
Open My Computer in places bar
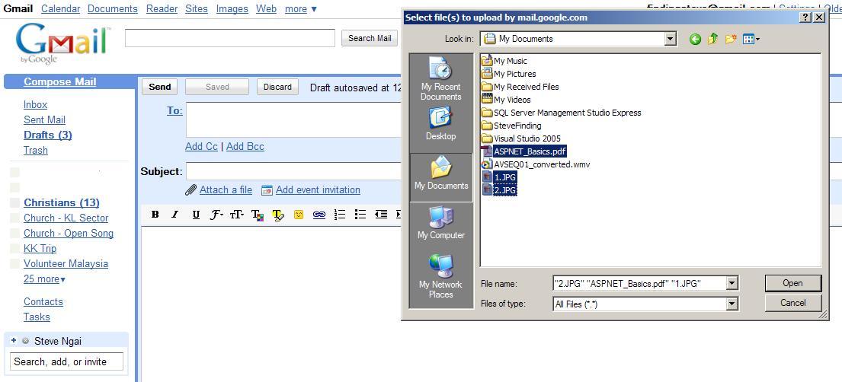click(441, 223)
